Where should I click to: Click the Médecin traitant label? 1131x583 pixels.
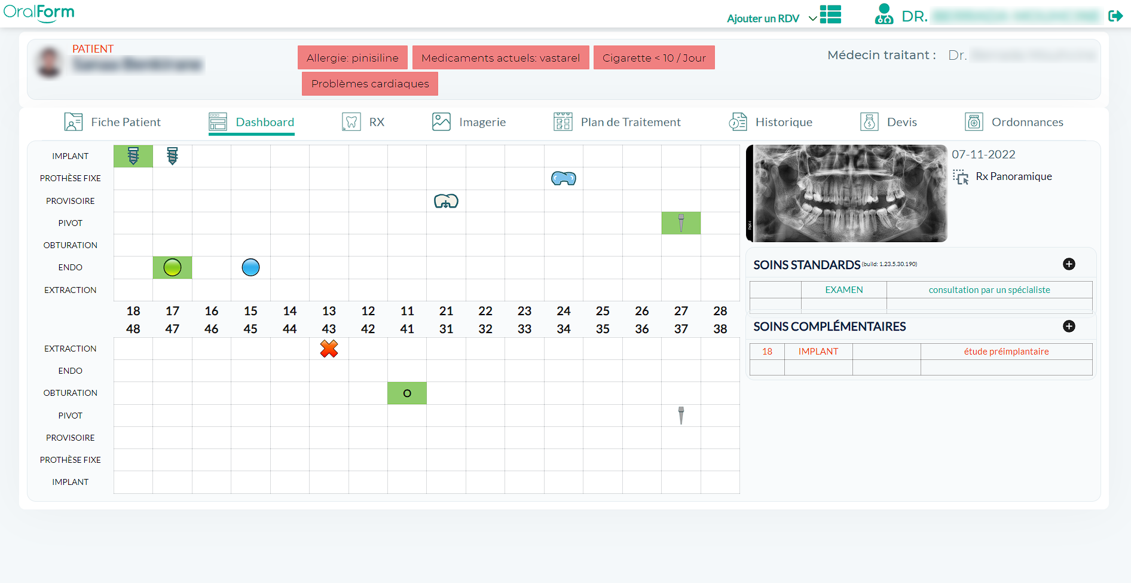point(882,55)
